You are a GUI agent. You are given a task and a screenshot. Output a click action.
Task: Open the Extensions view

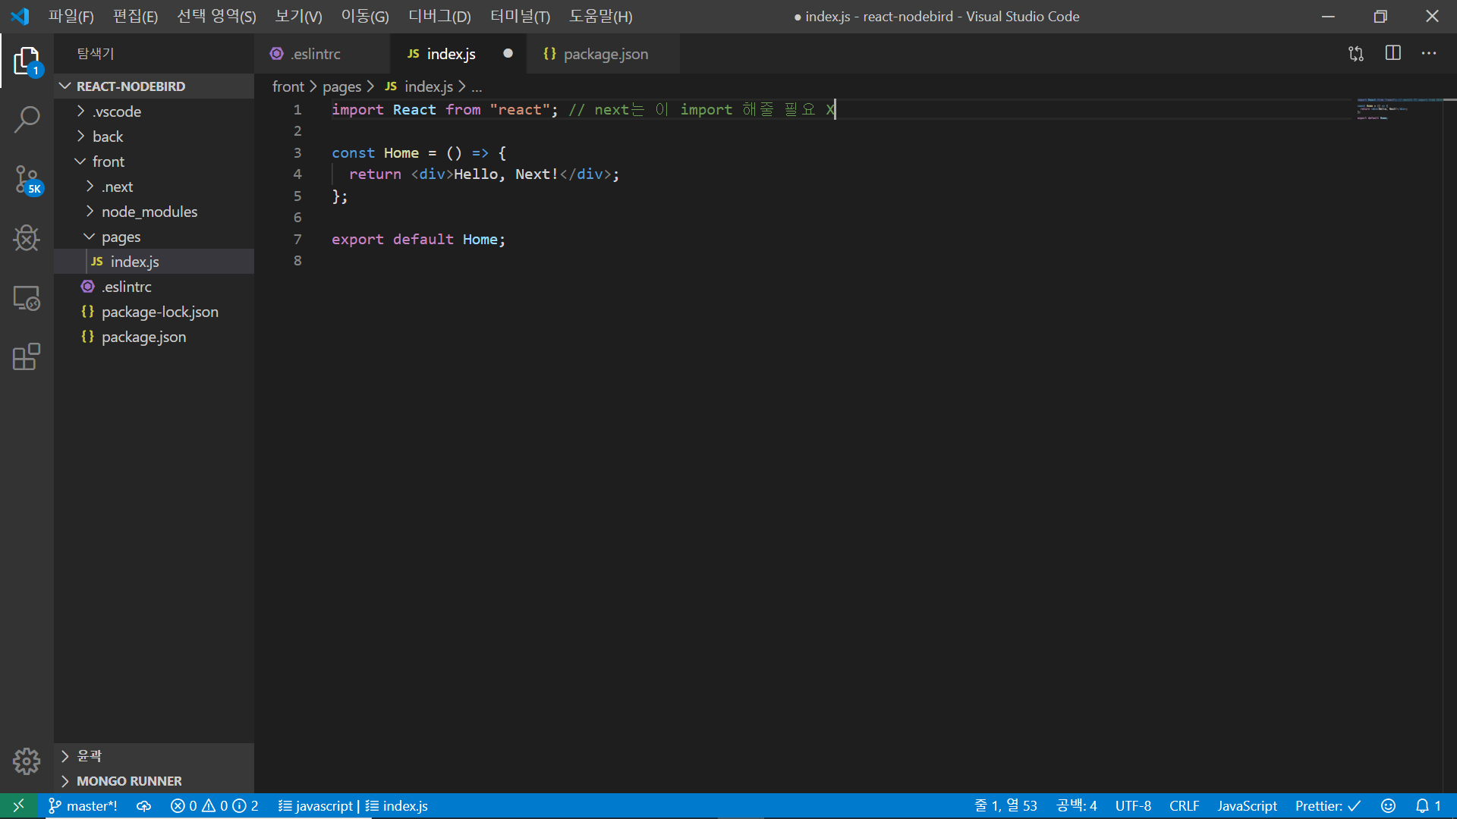click(27, 357)
